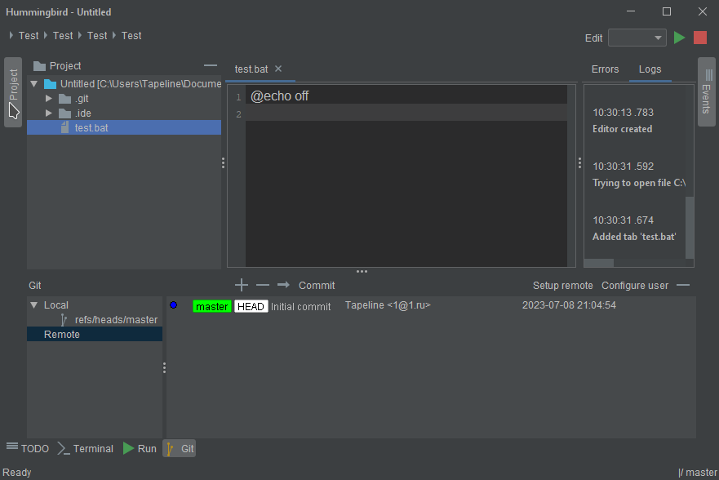Open the Edit configuration dropdown
The image size is (719, 480).
point(637,38)
